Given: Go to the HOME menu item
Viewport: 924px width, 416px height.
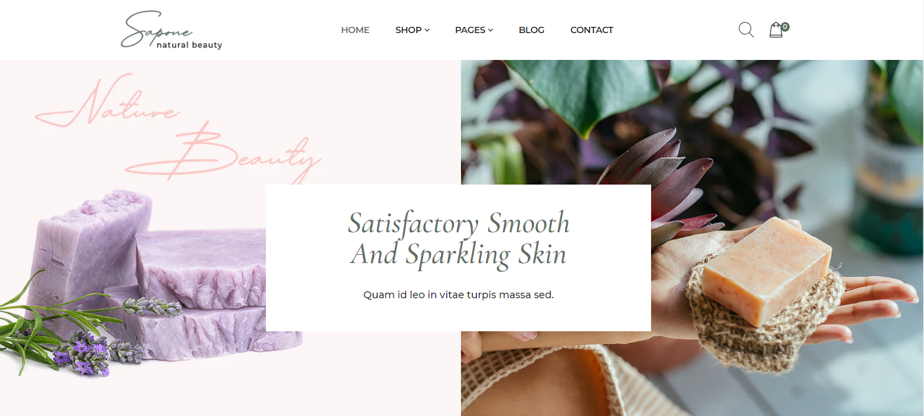Looking at the screenshot, I should click(x=355, y=30).
